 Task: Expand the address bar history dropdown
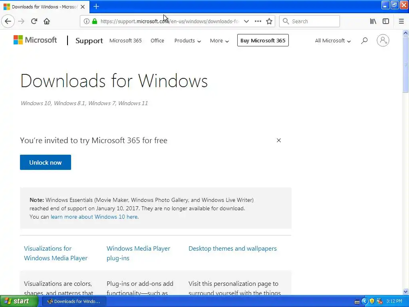[x=246, y=21]
